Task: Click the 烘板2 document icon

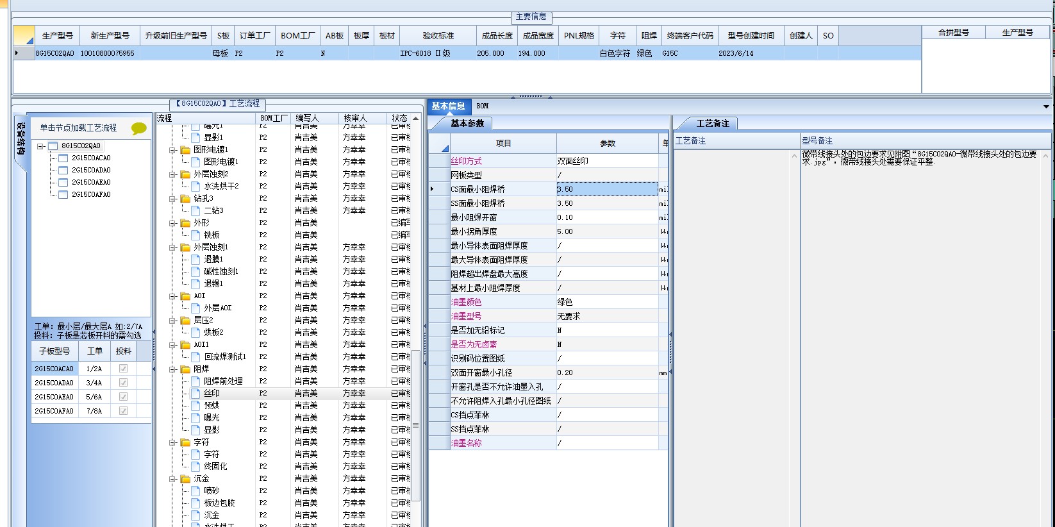Action: (x=196, y=333)
